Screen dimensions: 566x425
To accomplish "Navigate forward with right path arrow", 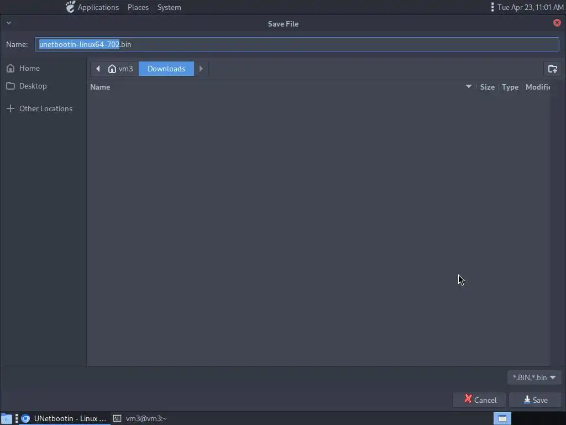I will coord(201,69).
